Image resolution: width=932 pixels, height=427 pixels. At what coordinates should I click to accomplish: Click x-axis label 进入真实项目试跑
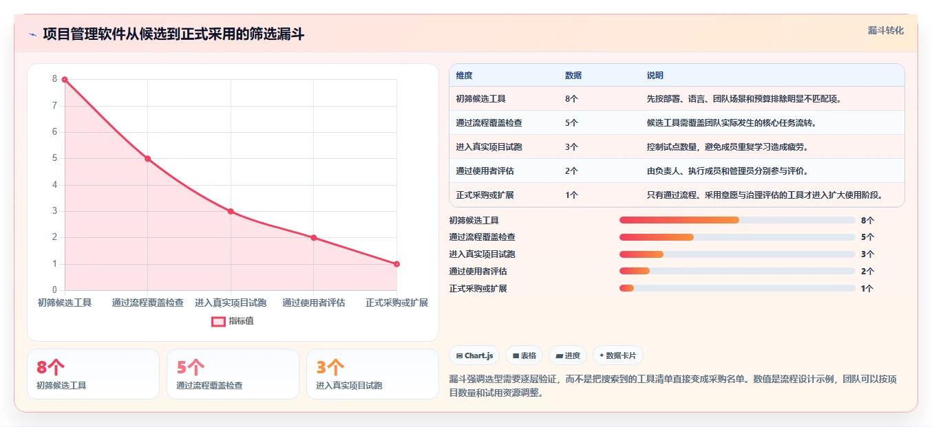click(231, 303)
